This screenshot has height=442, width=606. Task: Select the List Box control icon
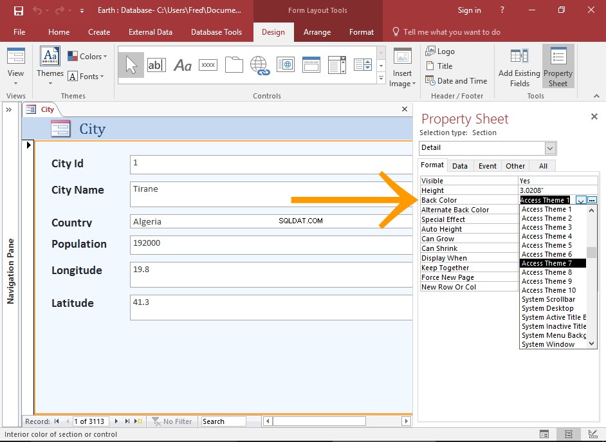pos(363,65)
